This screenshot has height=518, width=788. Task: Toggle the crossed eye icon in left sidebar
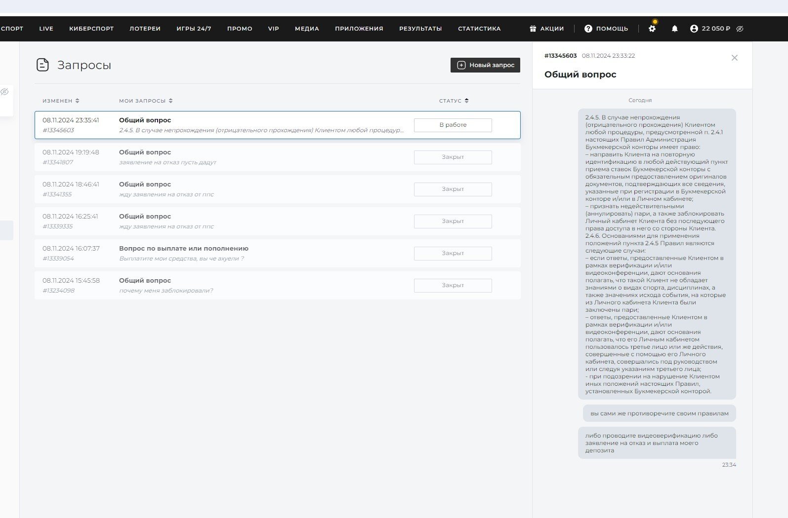point(5,92)
